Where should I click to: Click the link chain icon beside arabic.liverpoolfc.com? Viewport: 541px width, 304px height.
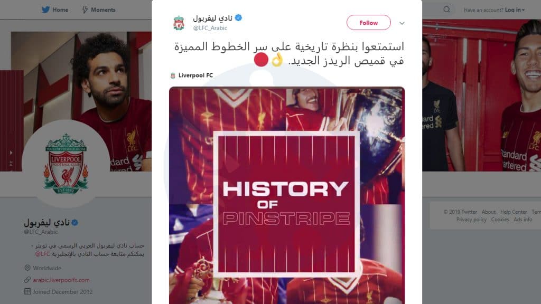click(27, 280)
